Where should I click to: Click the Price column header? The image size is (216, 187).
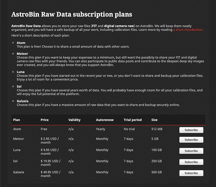coord(44,120)
